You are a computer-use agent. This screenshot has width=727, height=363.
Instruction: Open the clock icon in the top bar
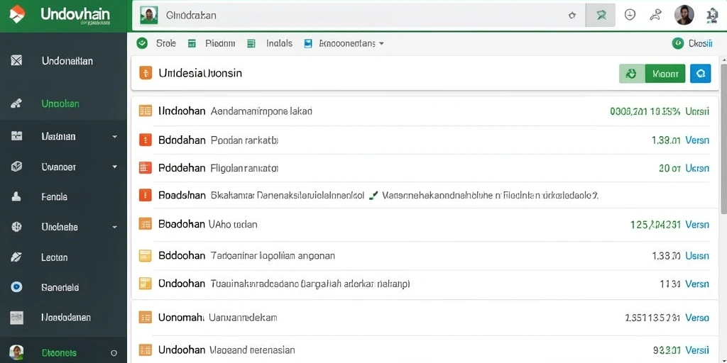[630, 15]
